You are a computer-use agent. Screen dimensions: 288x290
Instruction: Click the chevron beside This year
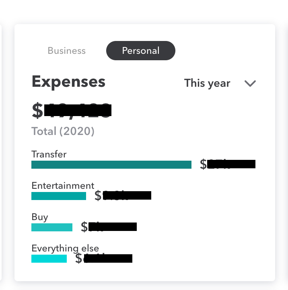coord(250,84)
